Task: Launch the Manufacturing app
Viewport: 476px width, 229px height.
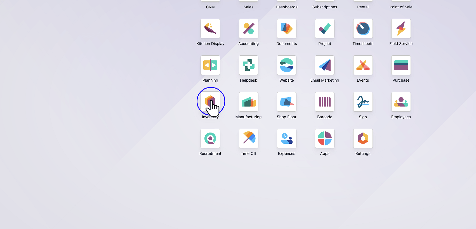Action: click(248, 102)
